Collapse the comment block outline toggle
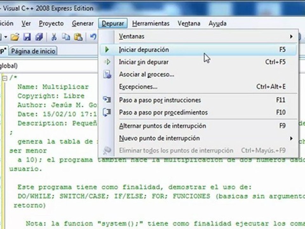 pos(5,78)
